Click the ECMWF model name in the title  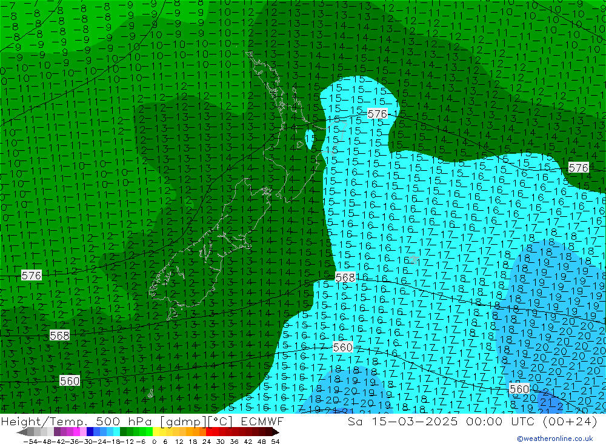(x=262, y=422)
